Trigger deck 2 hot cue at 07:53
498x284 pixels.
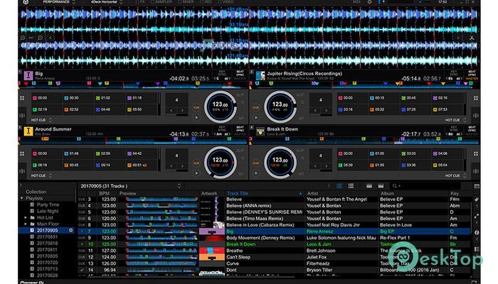click(447, 109)
